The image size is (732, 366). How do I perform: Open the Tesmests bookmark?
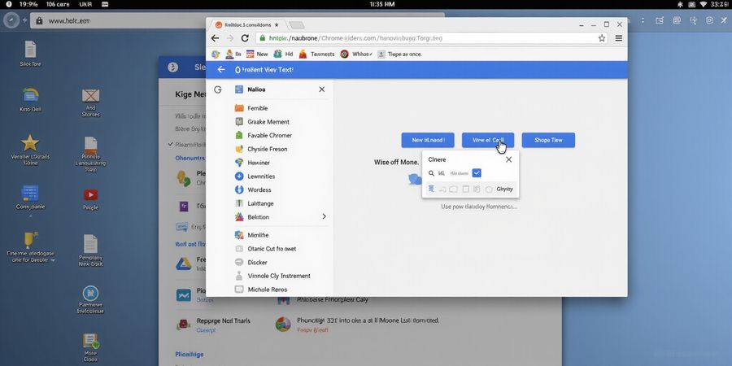pyautogui.click(x=317, y=54)
